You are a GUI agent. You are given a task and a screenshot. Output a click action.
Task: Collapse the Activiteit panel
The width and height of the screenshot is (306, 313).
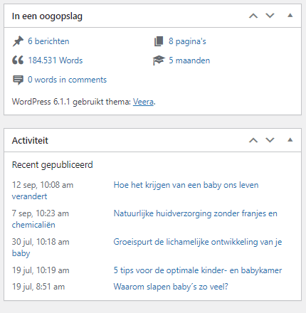pyautogui.click(x=290, y=140)
